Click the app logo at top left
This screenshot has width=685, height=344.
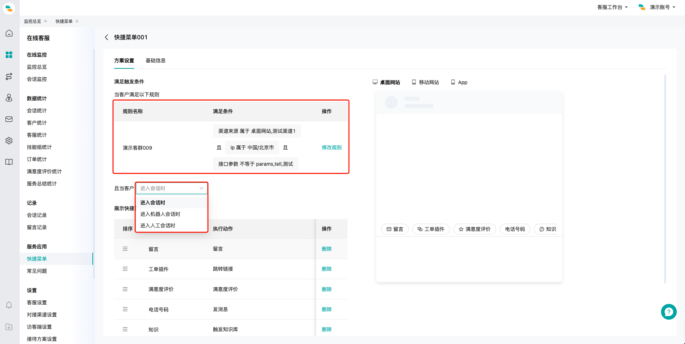coord(9,8)
